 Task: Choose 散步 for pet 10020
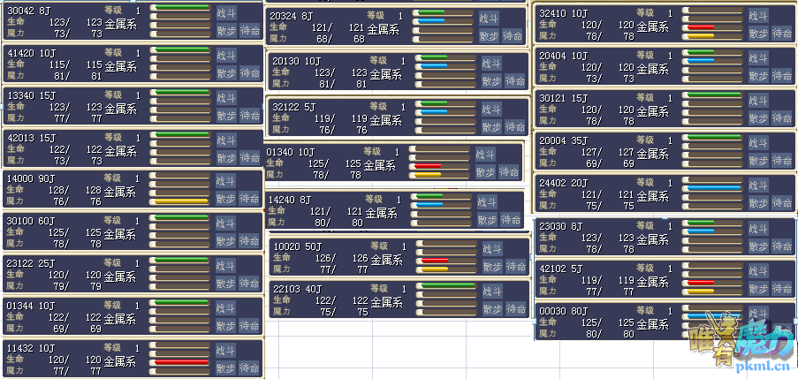point(492,267)
